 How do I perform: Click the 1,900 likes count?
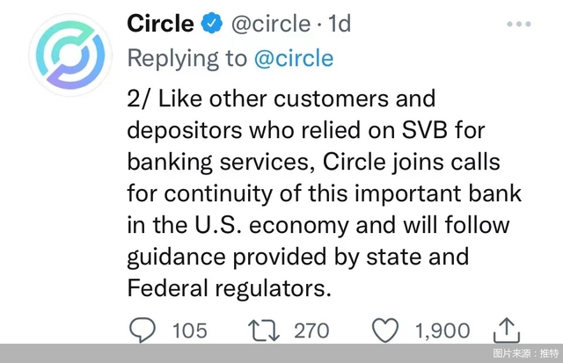(441, 330)
